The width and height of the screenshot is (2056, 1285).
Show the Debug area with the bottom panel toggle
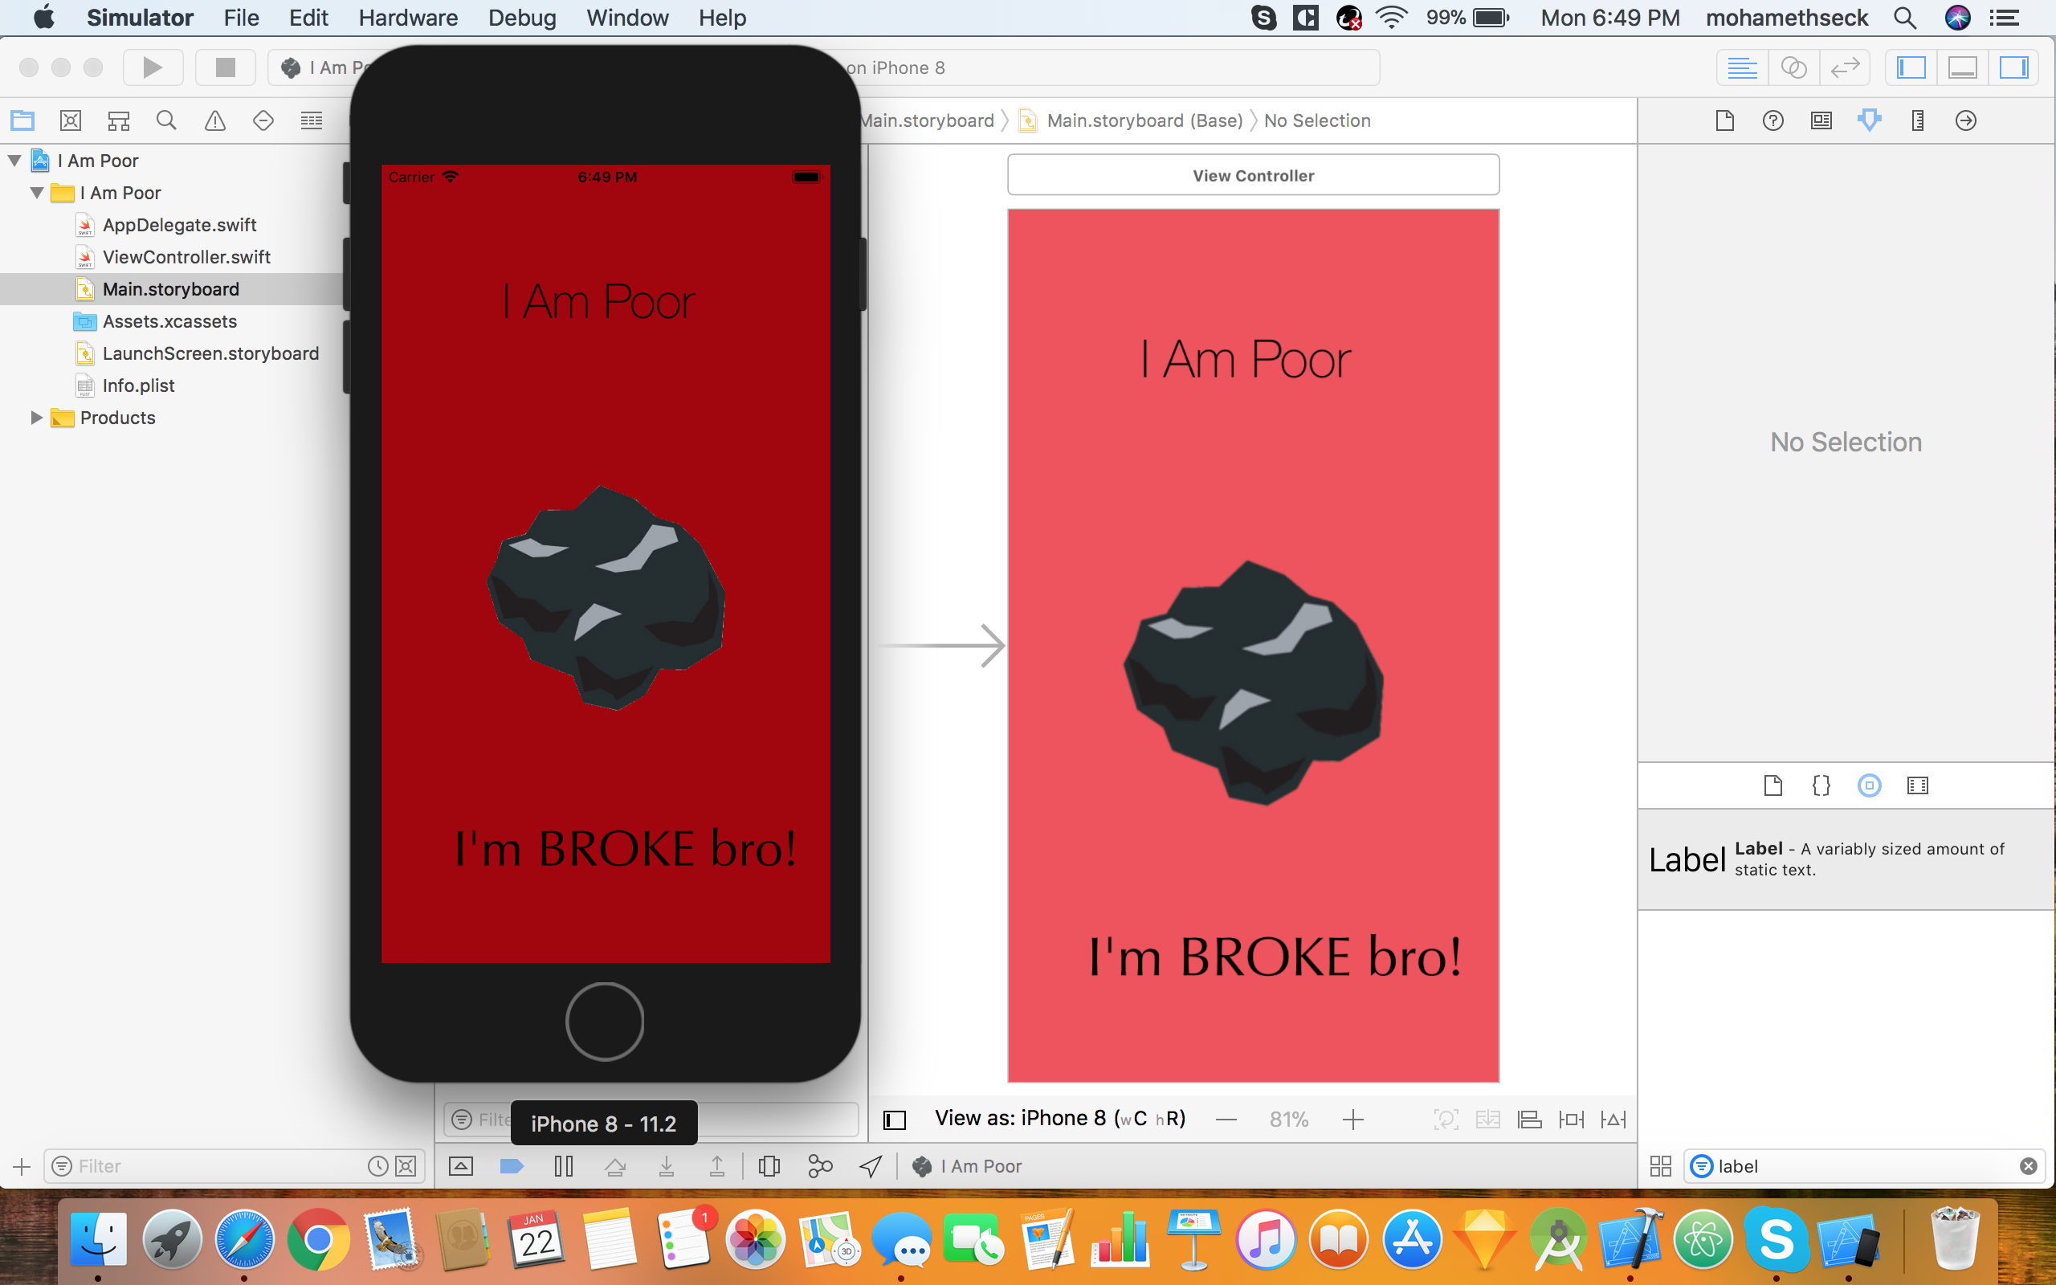point(1963,67)
